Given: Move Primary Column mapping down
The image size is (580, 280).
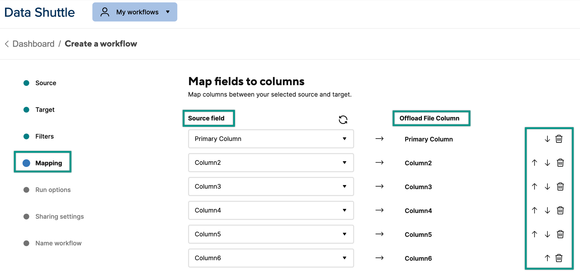Looking at the screenshot, I should [x=547, y=139].
